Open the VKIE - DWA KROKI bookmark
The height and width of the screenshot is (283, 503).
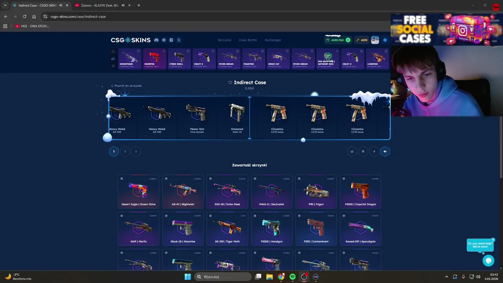pos(32,26)
